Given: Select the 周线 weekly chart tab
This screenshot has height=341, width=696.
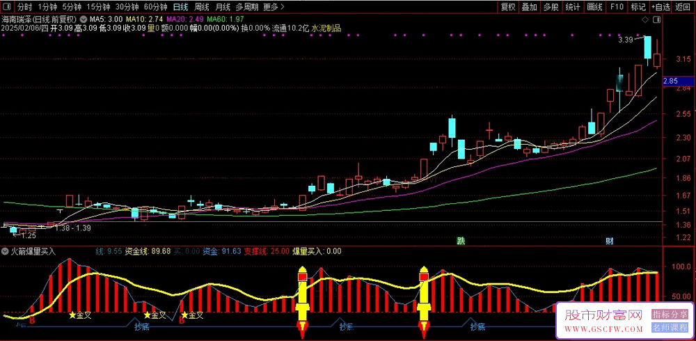Looking at the screenshot, I should click(x=202, y=7).
